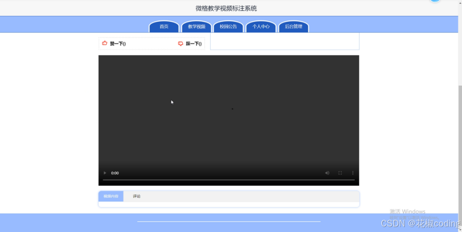Click the 赞一下() like text
The width and height of the screenshot is (462, 232).
coord(118,43)
